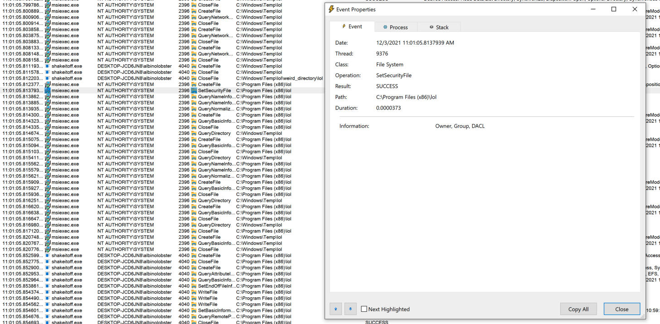660x324 pixels.
Task: Click file icon beside QueryAttributeI... operation
Action: click(x=194, y=274)
